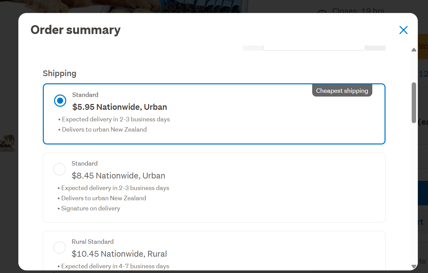Click the '$5.95 Nationwide, Urban' option title
Viewport: 428px width, 273px height.
click(x=120, y=107)
